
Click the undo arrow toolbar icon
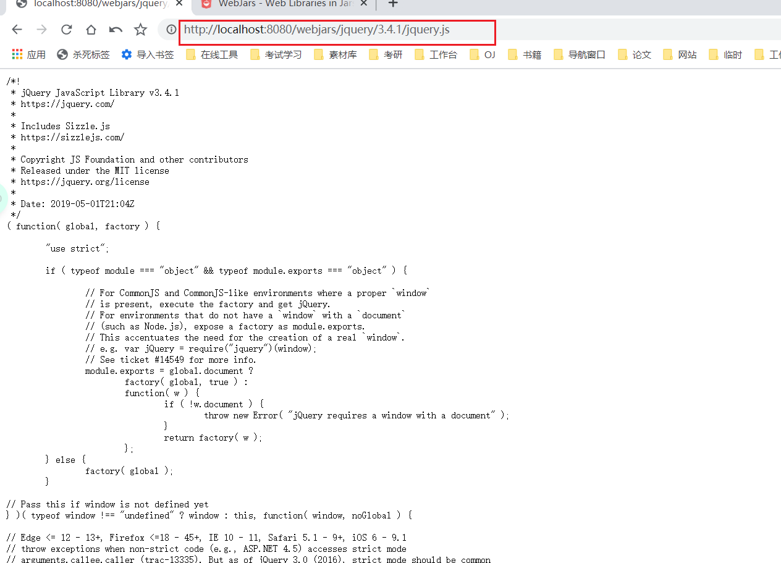pyautogui.click(x=116, y=30)
